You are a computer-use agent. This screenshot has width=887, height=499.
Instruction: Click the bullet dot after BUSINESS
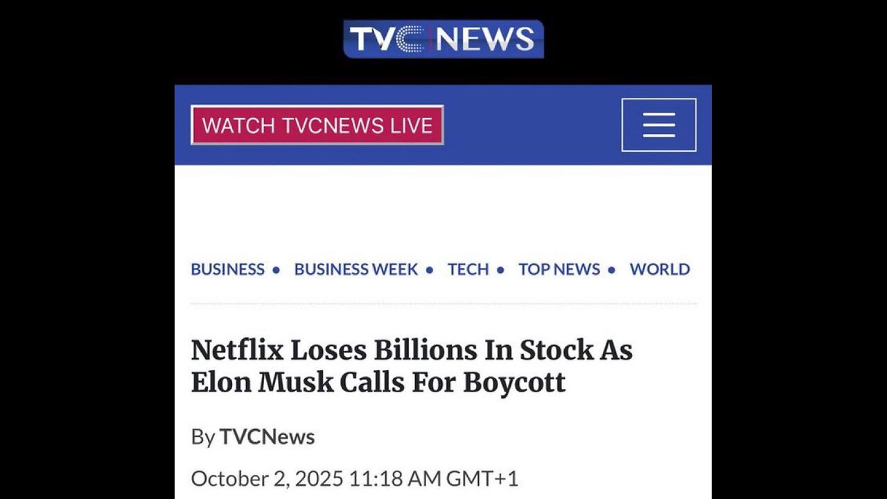(x=276, y=270)
